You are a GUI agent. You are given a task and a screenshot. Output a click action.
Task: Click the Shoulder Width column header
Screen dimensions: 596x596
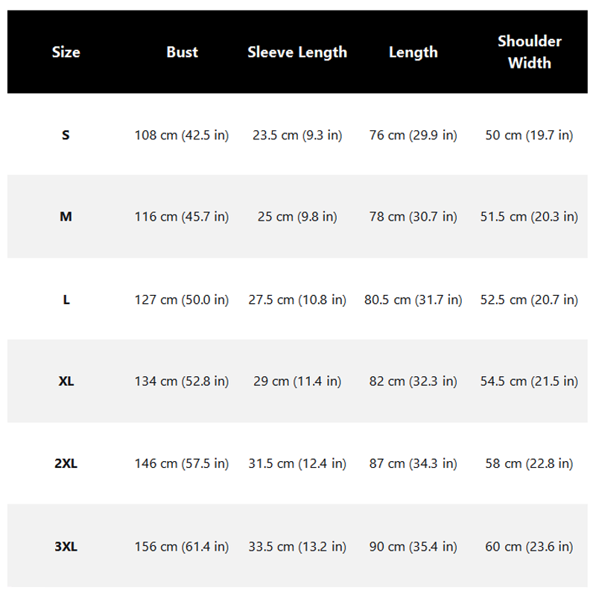[530, 52]
